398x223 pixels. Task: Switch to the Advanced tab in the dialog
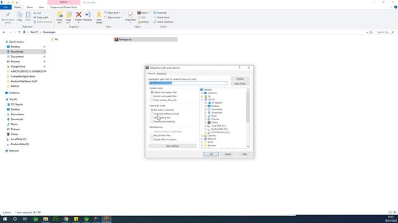[x=161, y=74]
